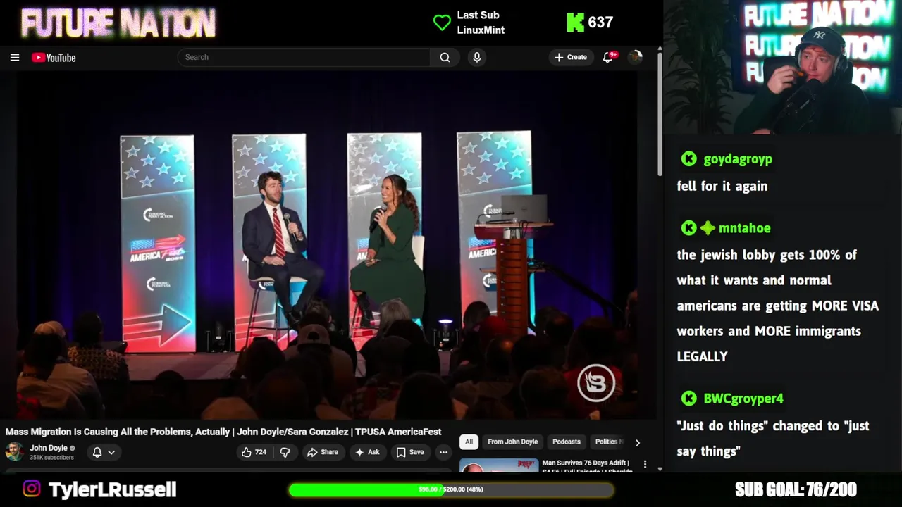Go to YouTube home via logo
The width and height of the screenshot is (902, 507).
pyautogui.click(x=54, y=58)
